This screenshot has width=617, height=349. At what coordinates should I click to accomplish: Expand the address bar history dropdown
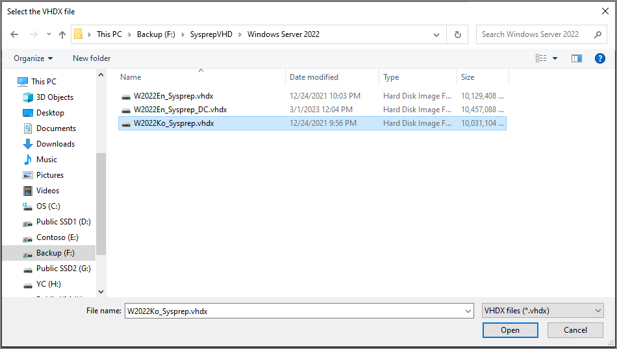[x=436, y=34]
